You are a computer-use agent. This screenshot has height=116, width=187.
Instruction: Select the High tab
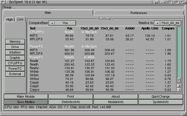pyautogui.click(x=10, y=20)
